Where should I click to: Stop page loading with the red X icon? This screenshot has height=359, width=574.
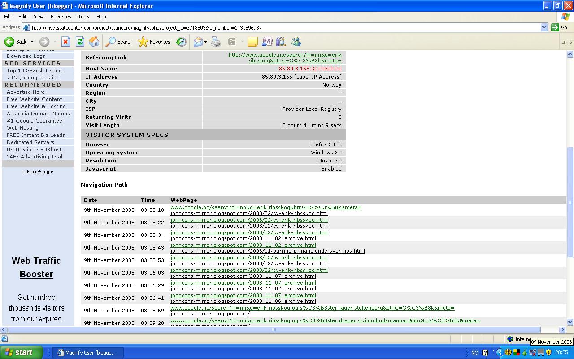(x=65, y=42)
